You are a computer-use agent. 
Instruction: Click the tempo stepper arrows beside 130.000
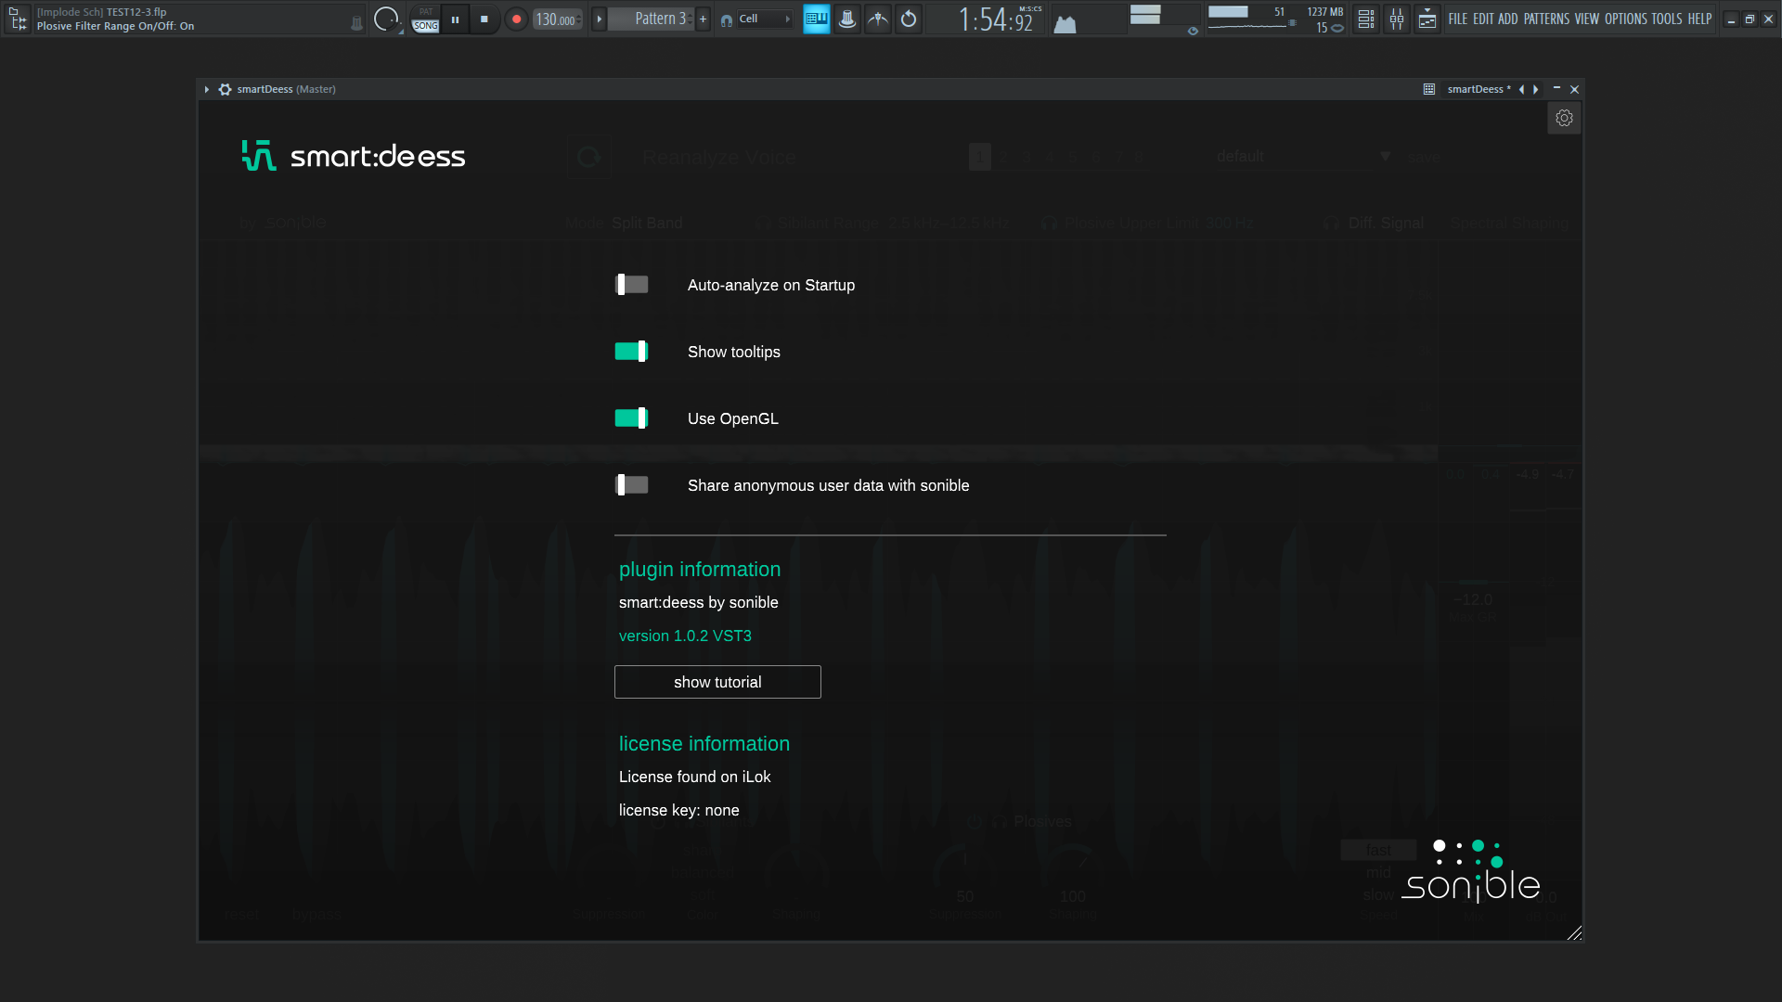tap(580, 19)
